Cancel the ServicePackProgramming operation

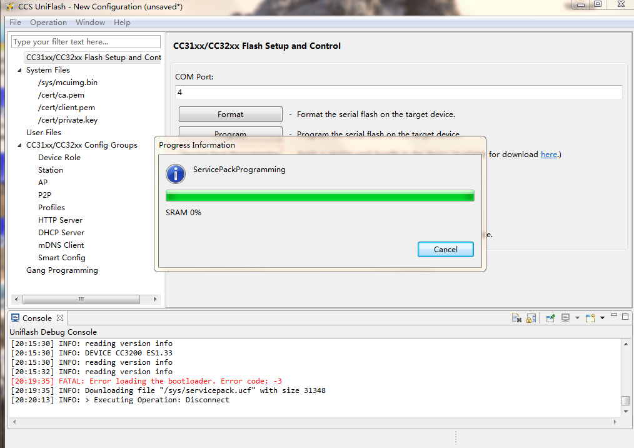pos(446,249)
